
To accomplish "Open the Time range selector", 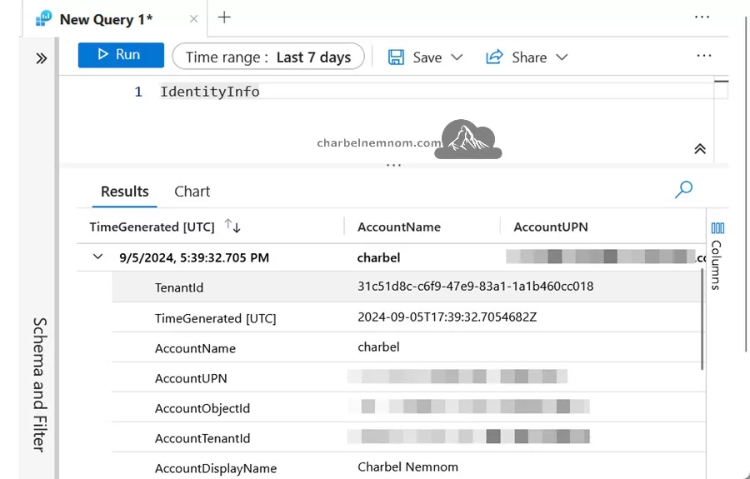I will (x=268, y=57).
